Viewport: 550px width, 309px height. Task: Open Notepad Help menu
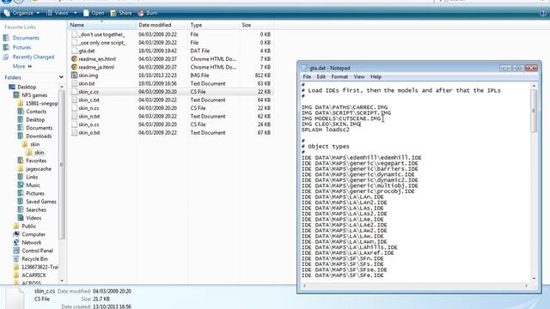point(376,76)
